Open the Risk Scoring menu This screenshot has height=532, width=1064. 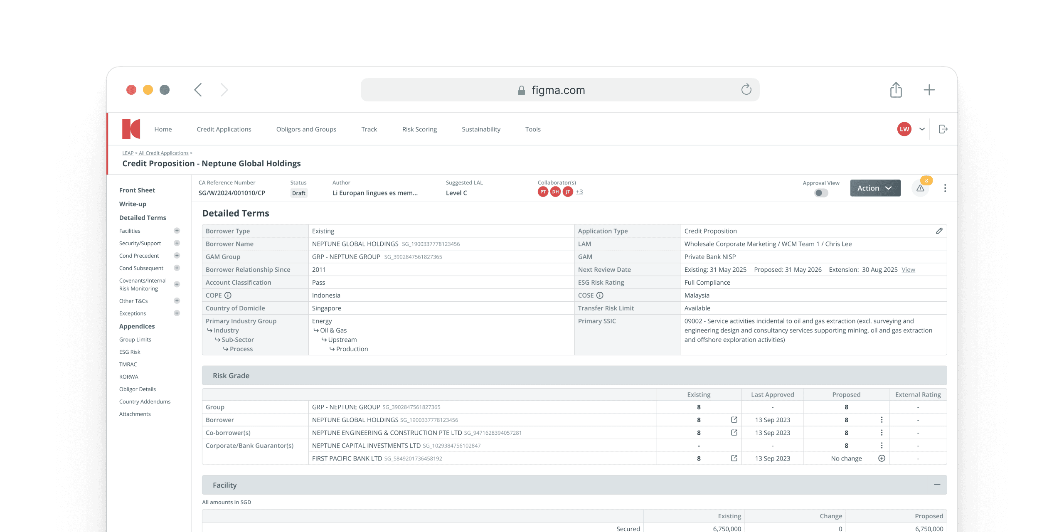tap(419, 129)
